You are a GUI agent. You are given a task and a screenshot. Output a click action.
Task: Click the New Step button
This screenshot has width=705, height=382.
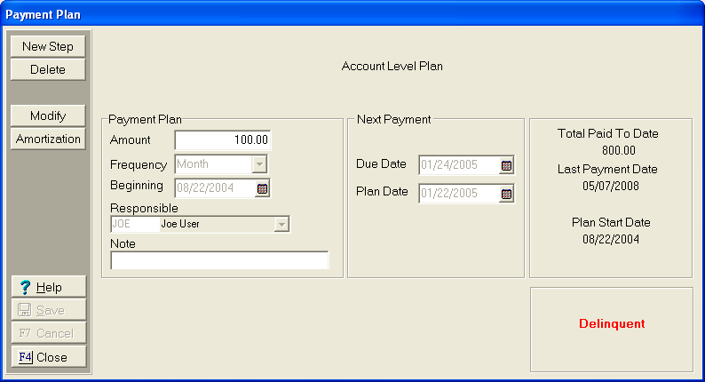48,46
